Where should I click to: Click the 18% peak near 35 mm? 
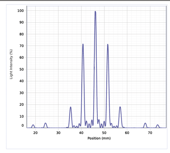71,107
